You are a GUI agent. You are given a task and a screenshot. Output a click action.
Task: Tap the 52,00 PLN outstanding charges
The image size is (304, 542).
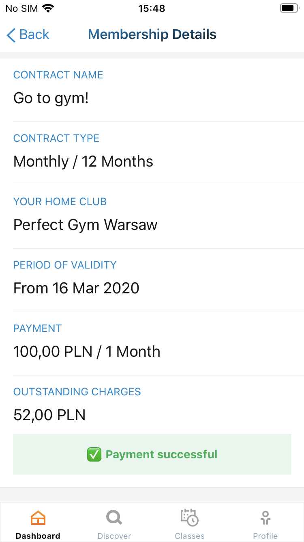coord(49,415)
